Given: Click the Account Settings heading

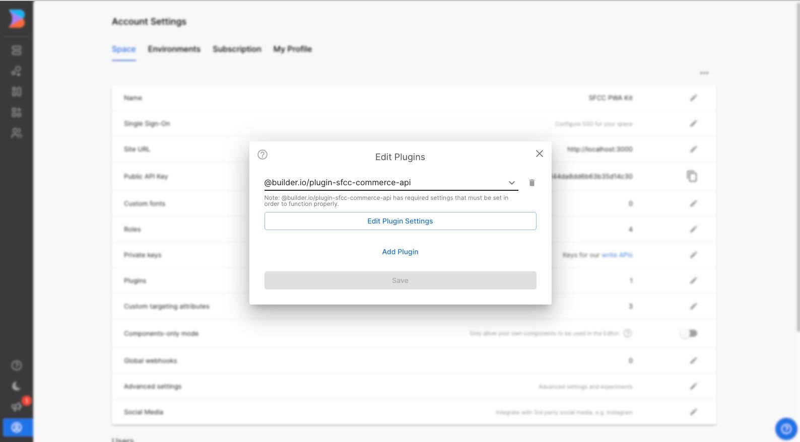Looking at the screenshot, I should (x=149, y=22).
